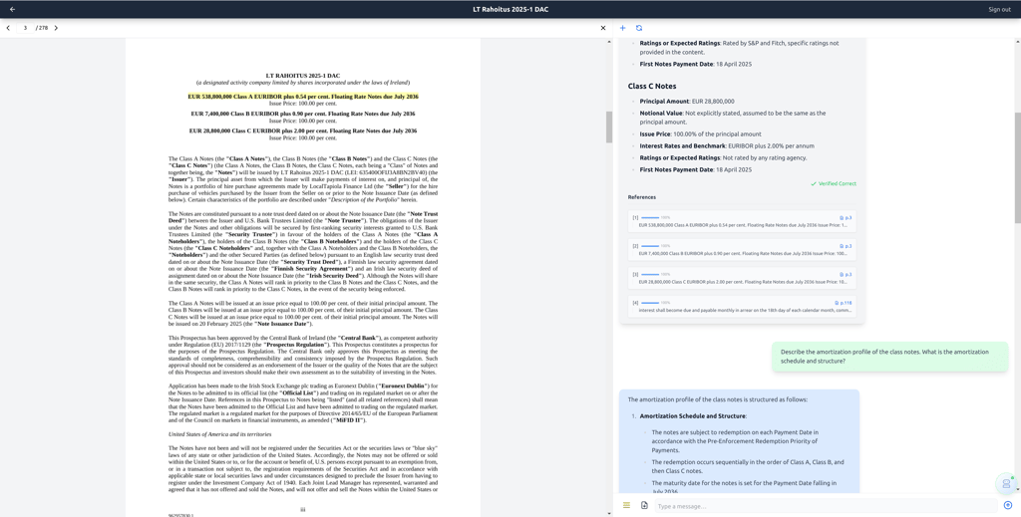Open reference 1 page p.3 link
Viewport: 1021px width, 517px height.
pyautogui.click(x=846, y=218)
